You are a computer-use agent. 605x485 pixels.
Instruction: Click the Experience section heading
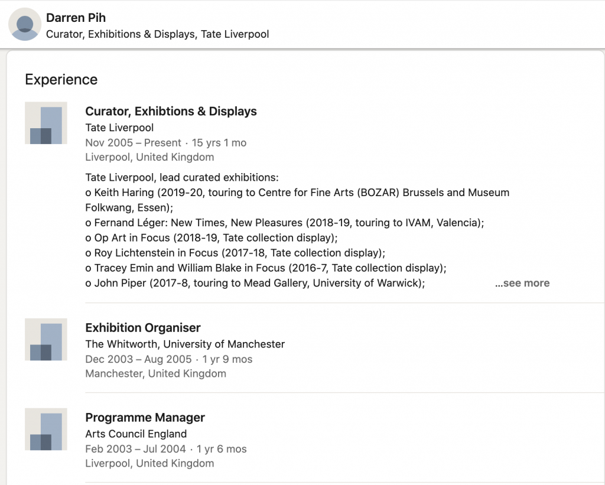point(61,80)
